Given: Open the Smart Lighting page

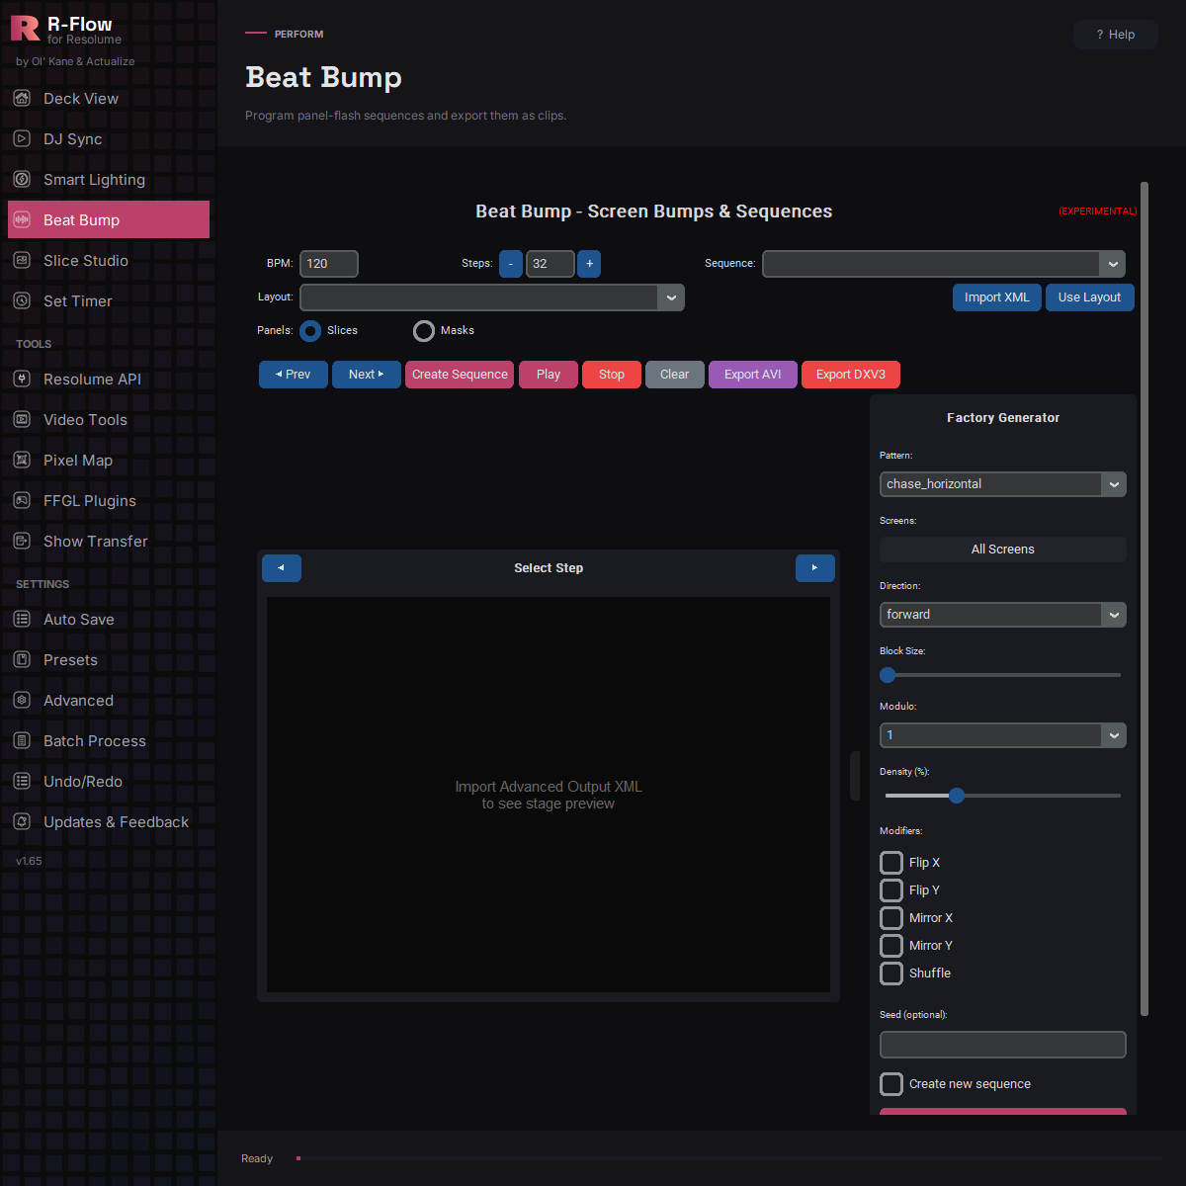Looking at the screenshot, I should click(x=109, y=180).
